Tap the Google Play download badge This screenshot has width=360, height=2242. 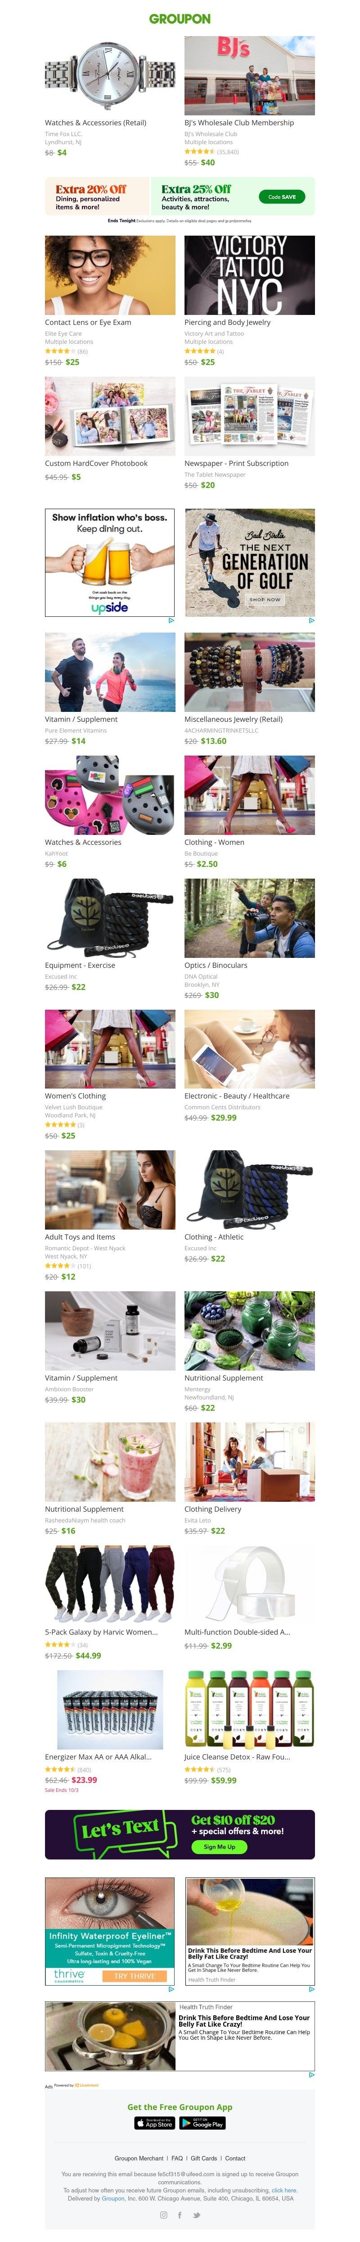pos(202,2123)
